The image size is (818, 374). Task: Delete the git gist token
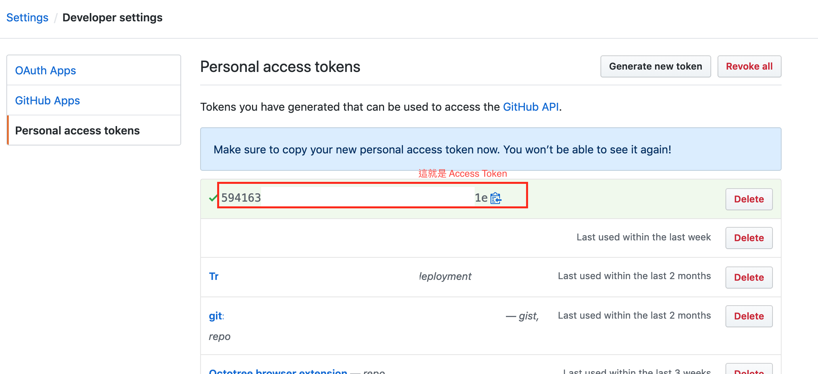(748, 316)
